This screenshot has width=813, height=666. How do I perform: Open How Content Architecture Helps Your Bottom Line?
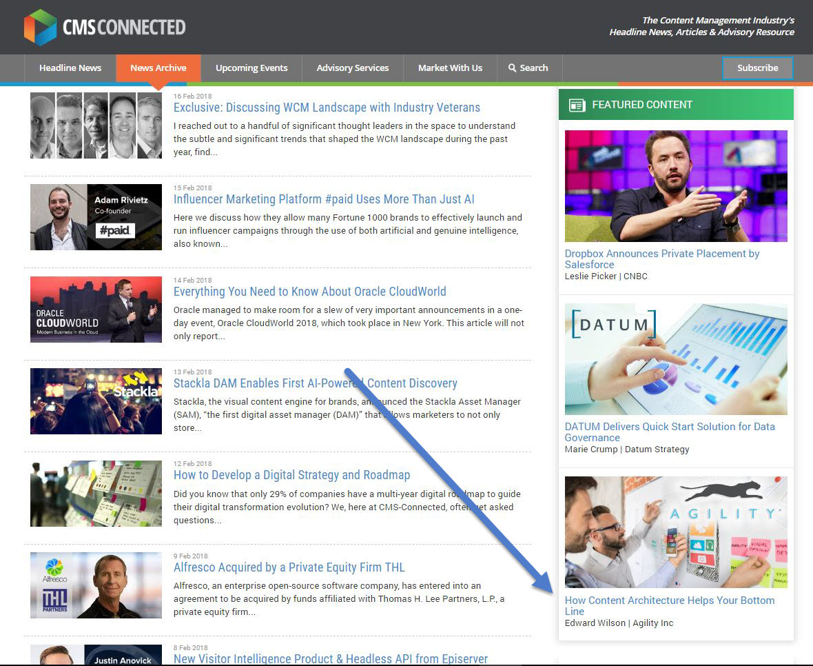[x=669, y=605]
